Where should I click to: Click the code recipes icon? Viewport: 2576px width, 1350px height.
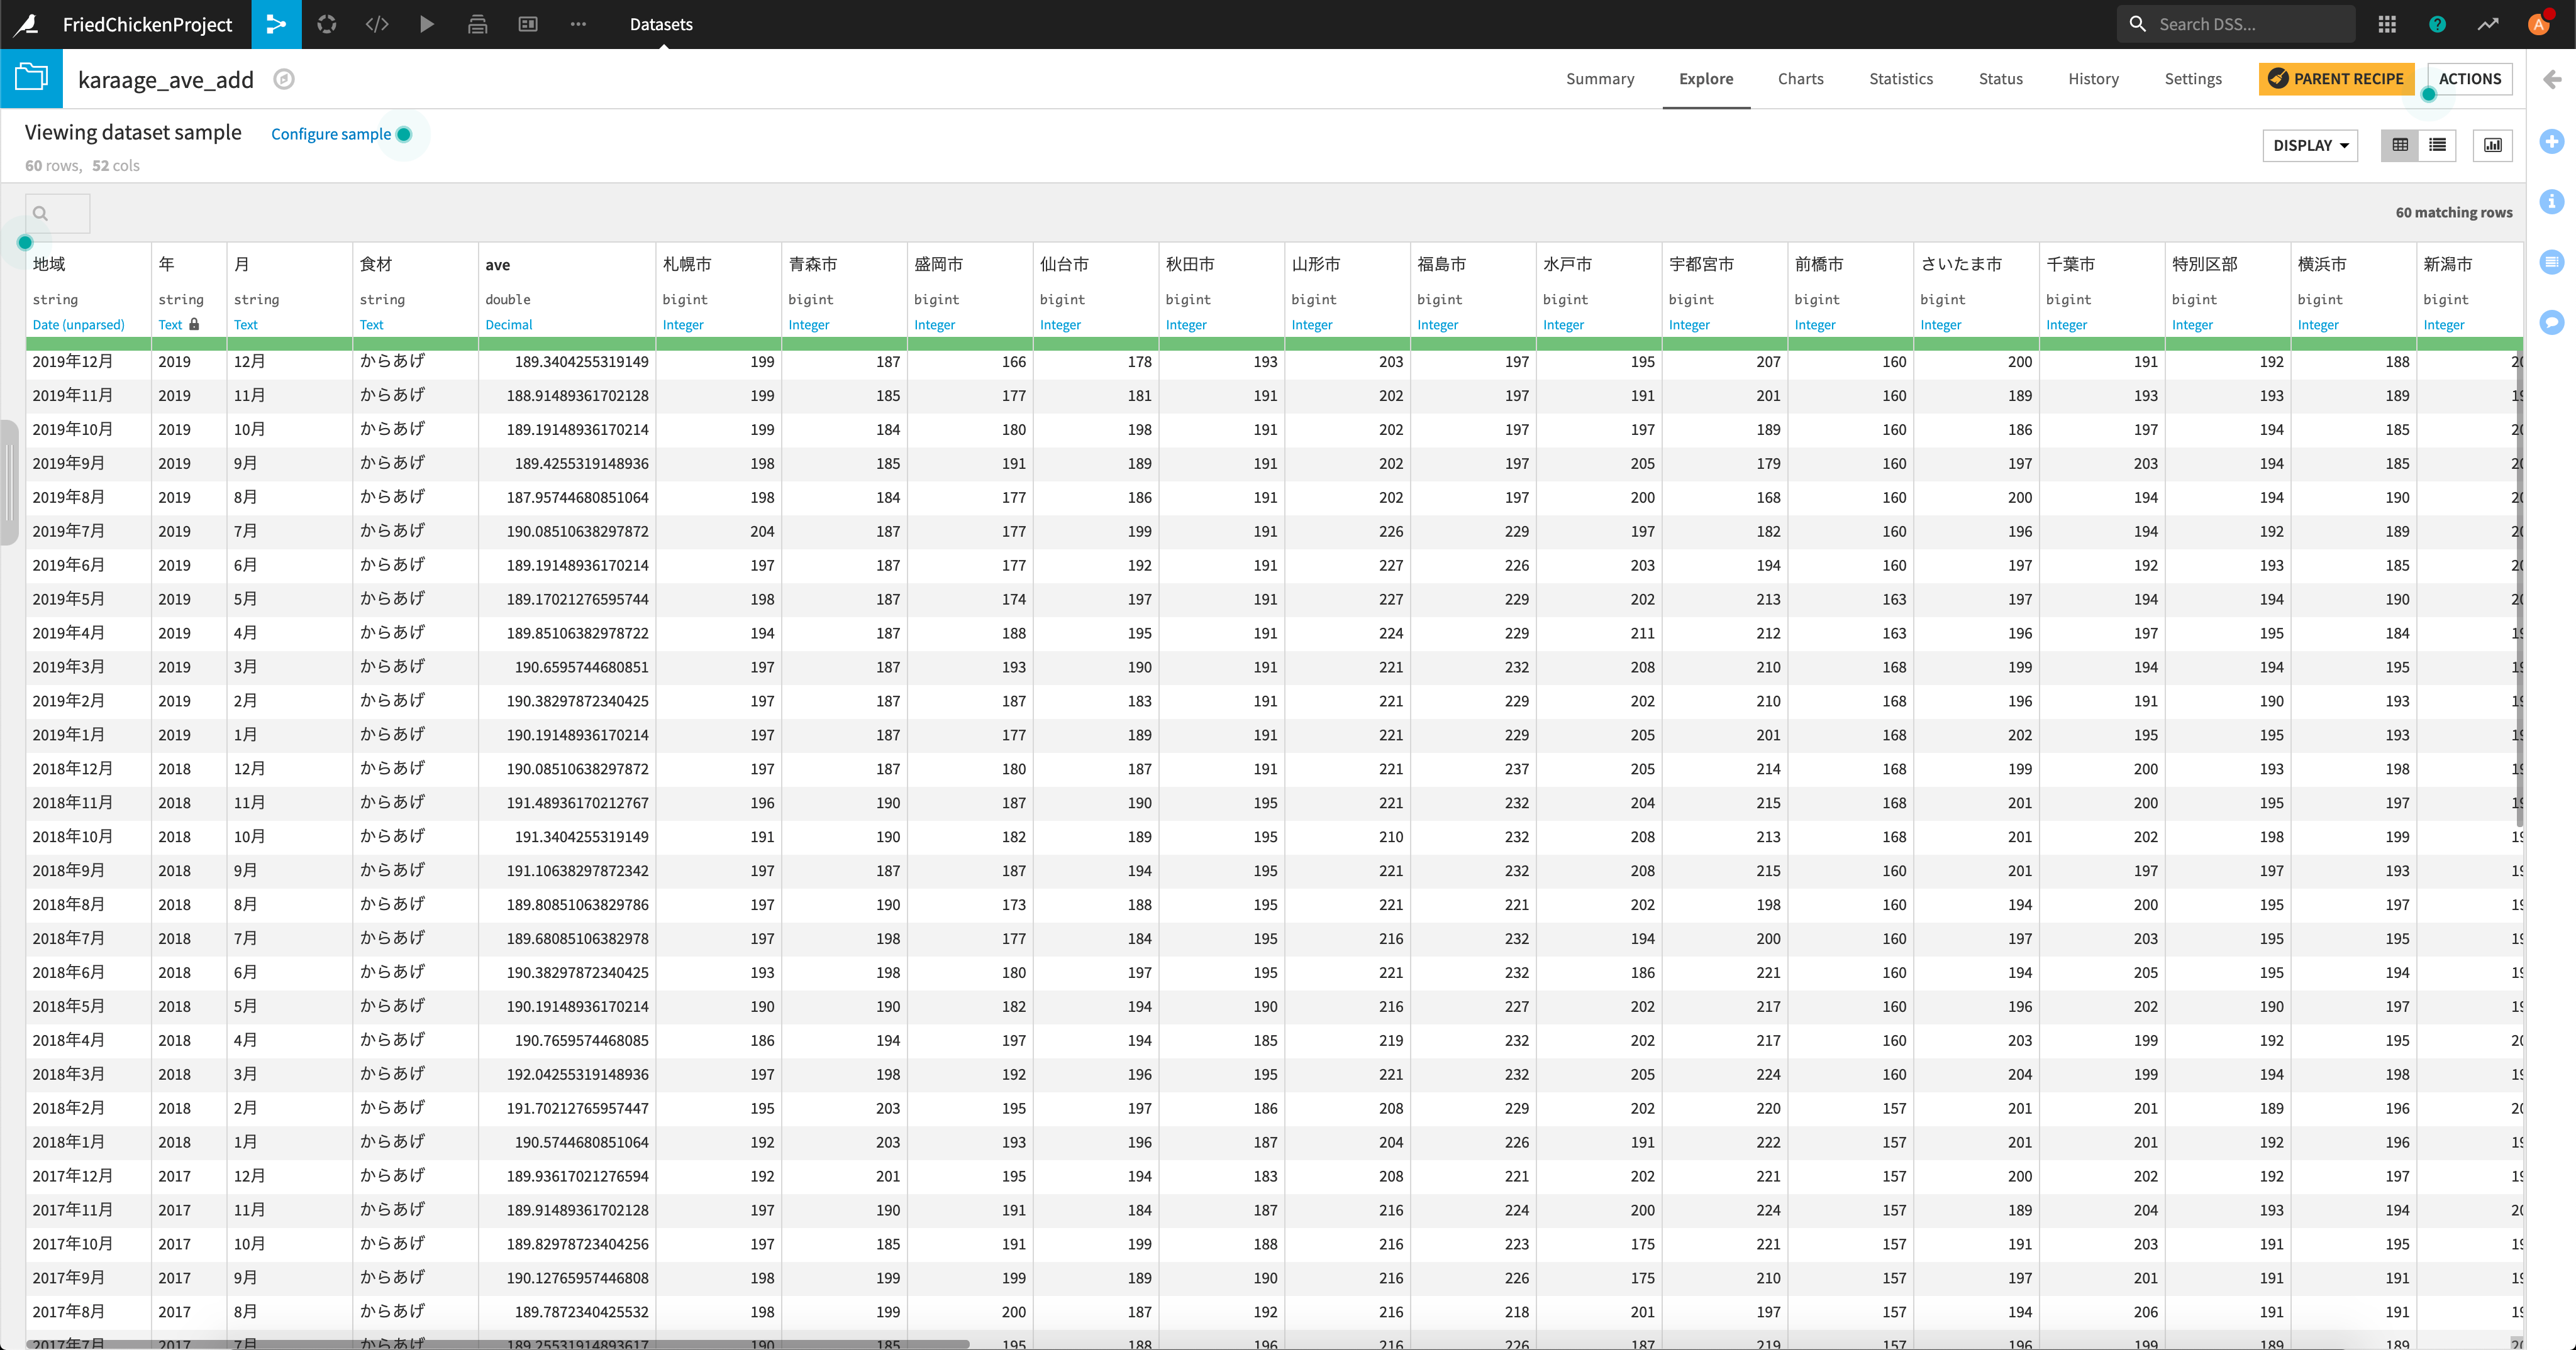pos(377,24)
